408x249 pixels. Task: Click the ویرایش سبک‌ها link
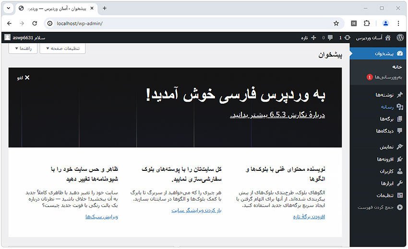click(x=102, y=216)
